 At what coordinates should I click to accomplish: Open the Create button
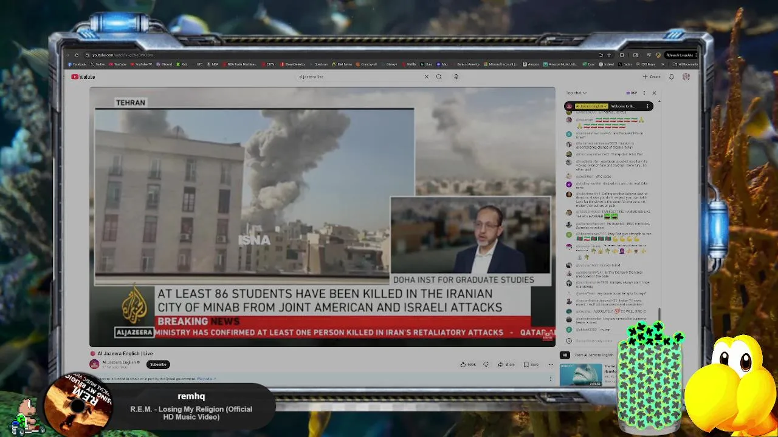point(651,76)
